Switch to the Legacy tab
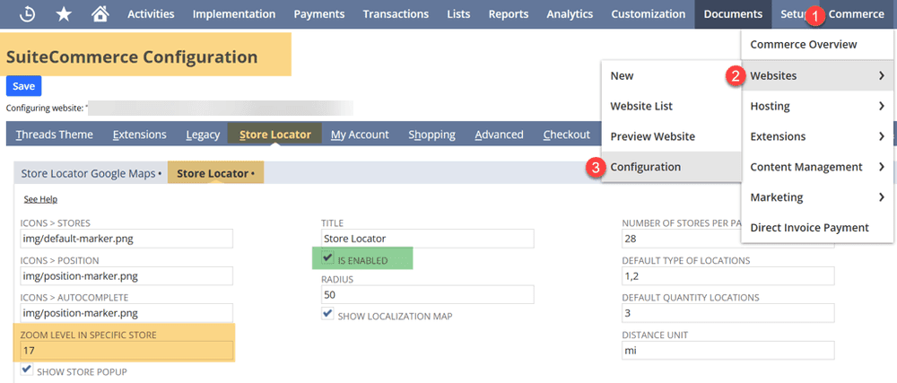The image size is (897, 383). click(x=203, y=135)
